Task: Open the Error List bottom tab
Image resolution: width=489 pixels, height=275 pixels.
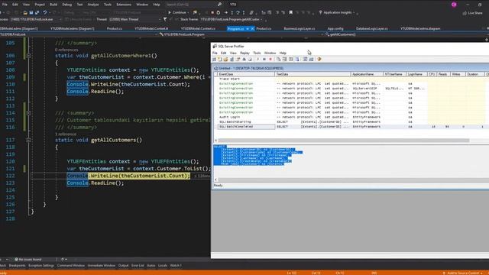Action: click(138, 266)
